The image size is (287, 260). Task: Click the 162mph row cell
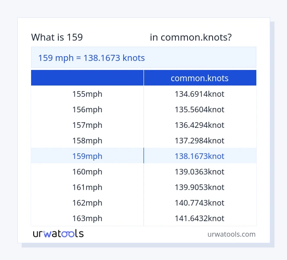[87, 203]
